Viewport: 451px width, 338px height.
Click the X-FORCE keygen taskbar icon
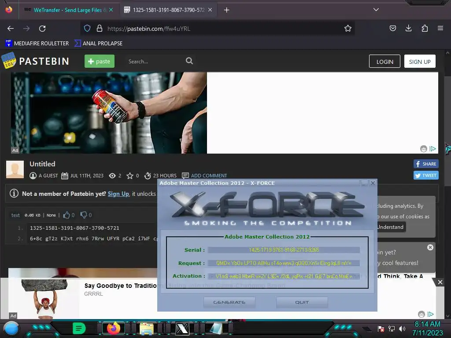[182, 328]
